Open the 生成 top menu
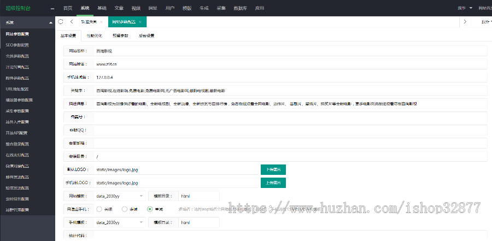The height and width of the screenshot is (241, 492). [x=204, y=8]
